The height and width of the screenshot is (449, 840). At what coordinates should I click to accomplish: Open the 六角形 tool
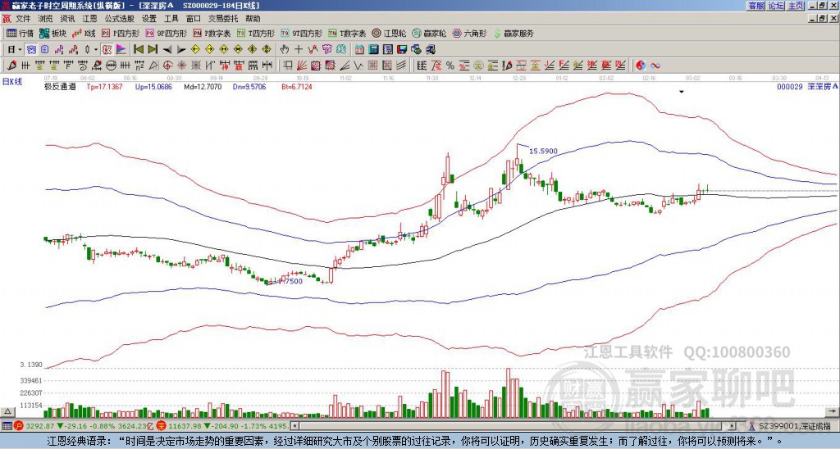click(470, 33)
